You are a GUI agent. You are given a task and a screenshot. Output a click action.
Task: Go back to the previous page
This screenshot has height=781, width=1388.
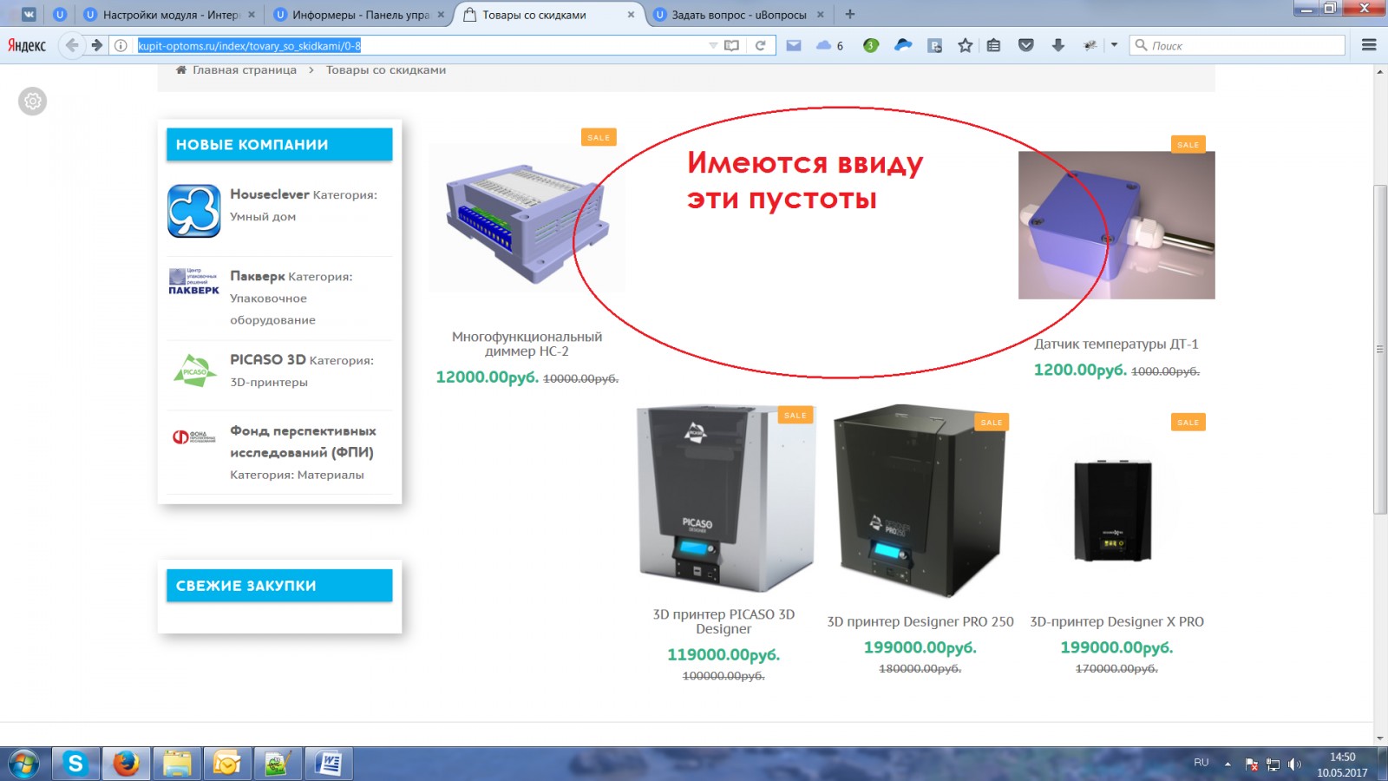click(72, 45)
